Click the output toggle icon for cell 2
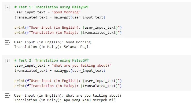Viewport: 191px width, 106px height. [8, 42]
